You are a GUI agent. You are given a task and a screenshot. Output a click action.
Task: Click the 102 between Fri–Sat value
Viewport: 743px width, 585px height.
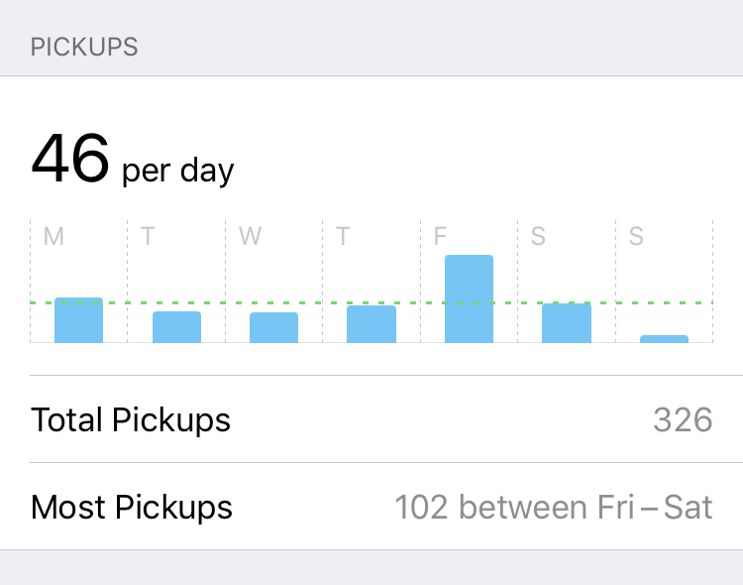pos(554,508)
